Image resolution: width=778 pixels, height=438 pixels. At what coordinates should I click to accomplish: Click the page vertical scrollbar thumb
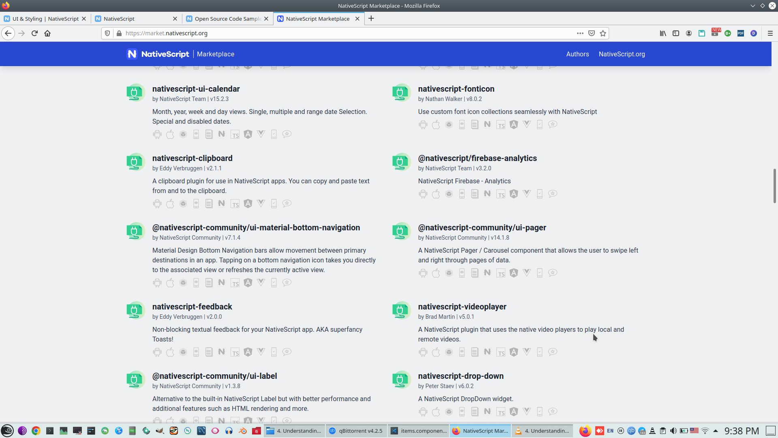pyautogui.click(x=774, y=186)
